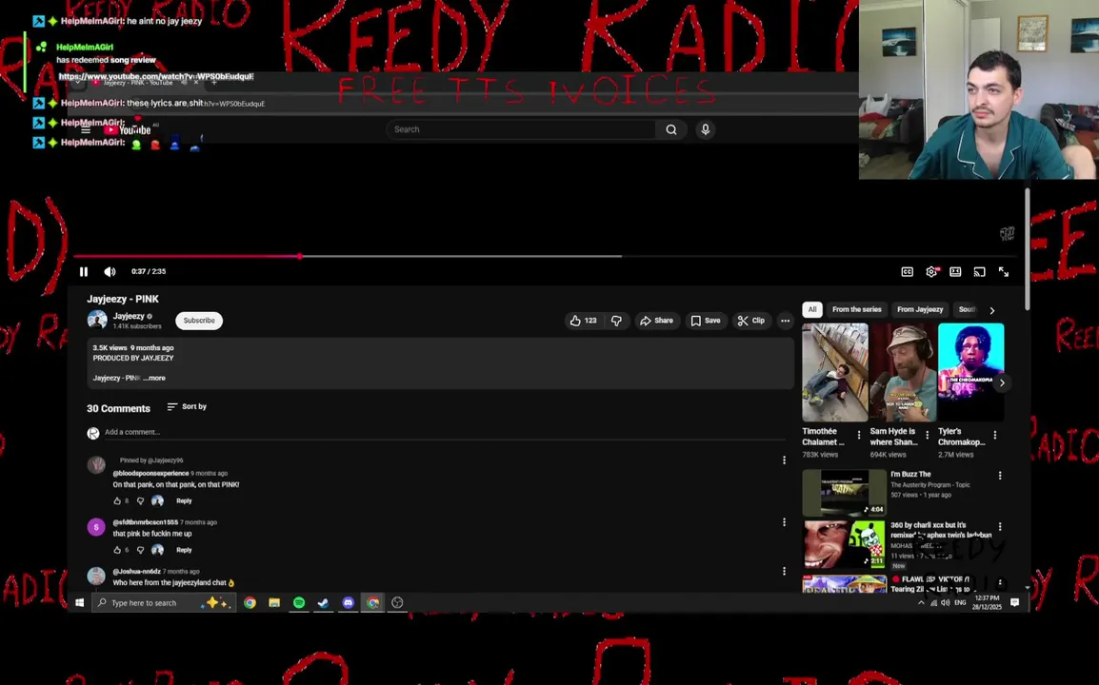Open options for Joshua-nn6dz comment
The width and height of the screenshot is (1099, 685).
785,572
